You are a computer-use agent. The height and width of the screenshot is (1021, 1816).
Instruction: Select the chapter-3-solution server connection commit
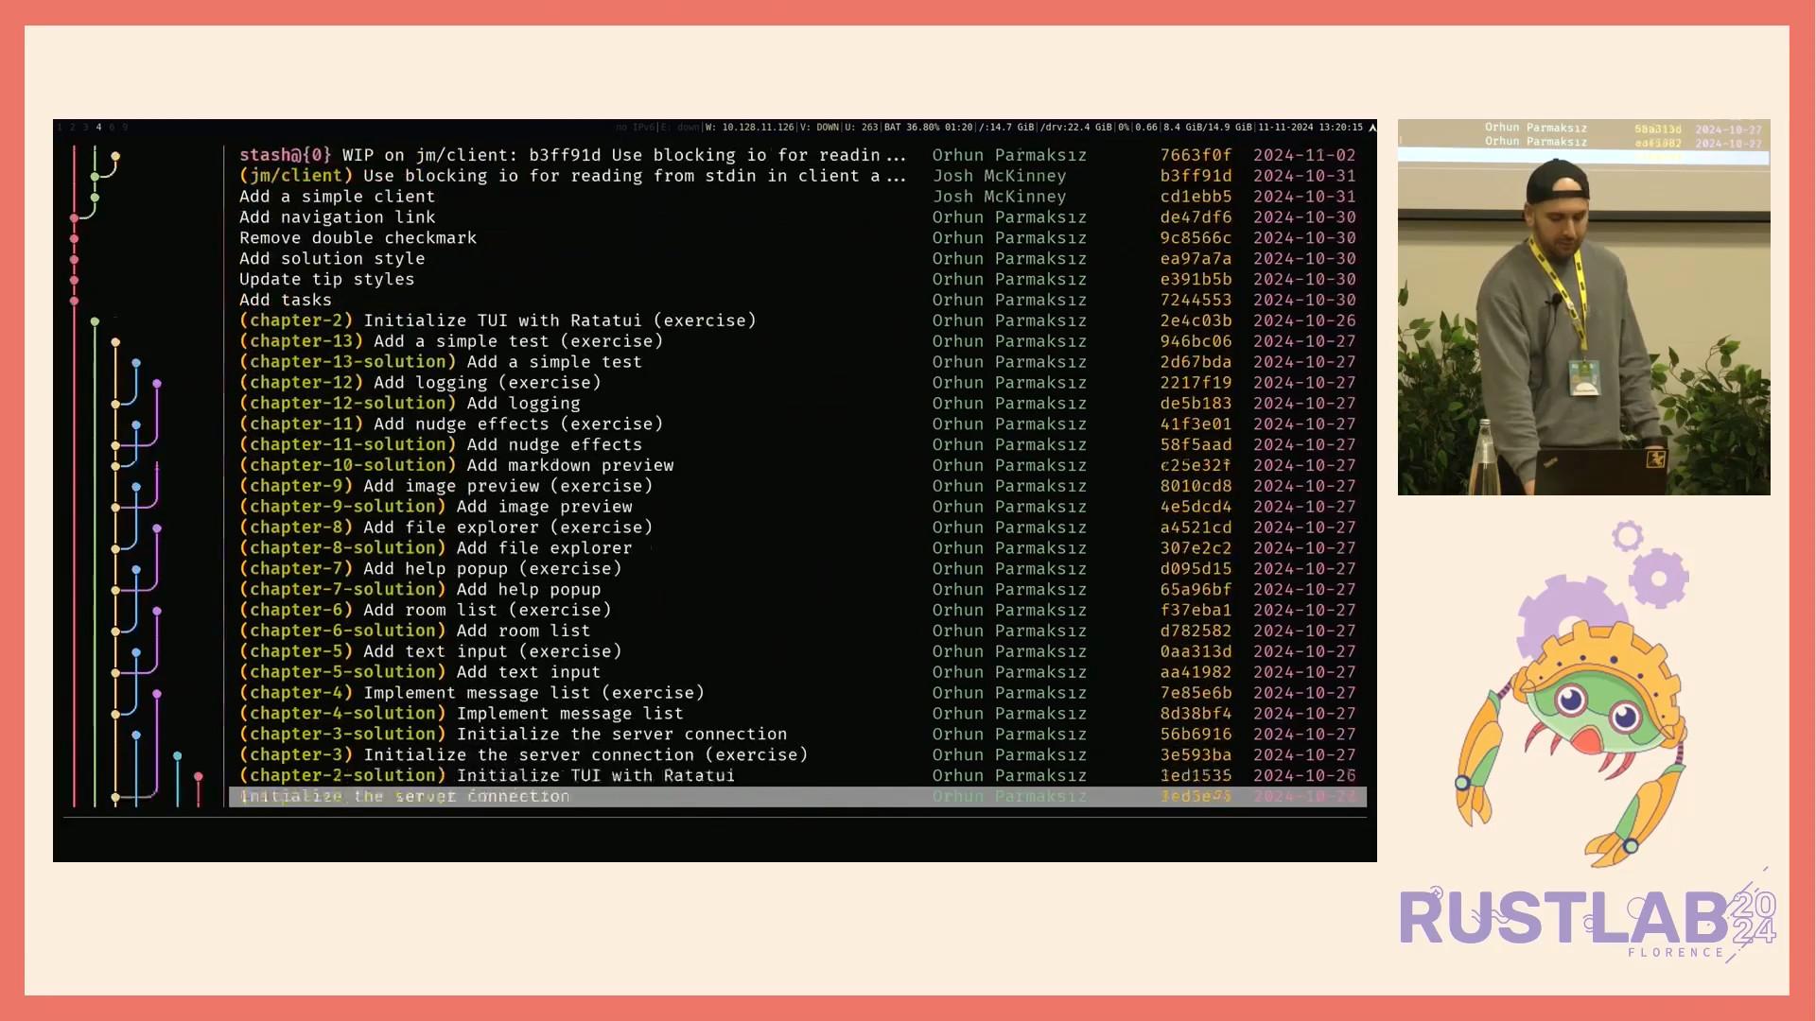tap(797, 735)
